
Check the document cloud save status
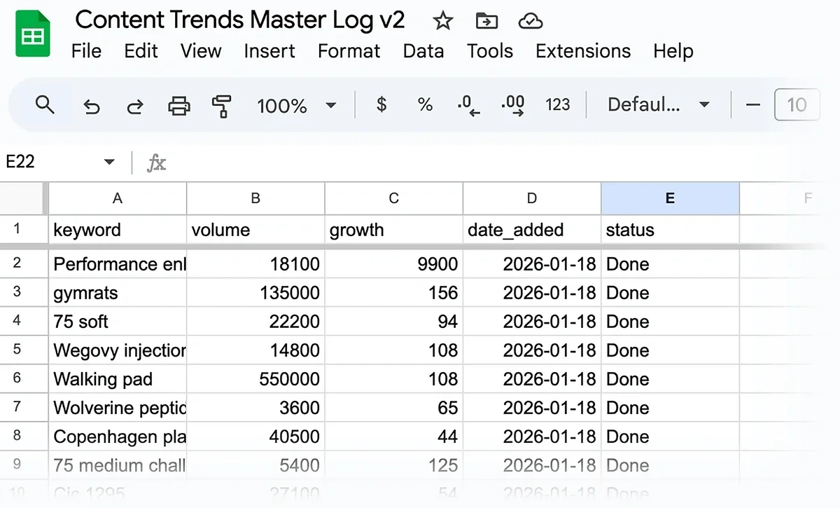[531, 21]
